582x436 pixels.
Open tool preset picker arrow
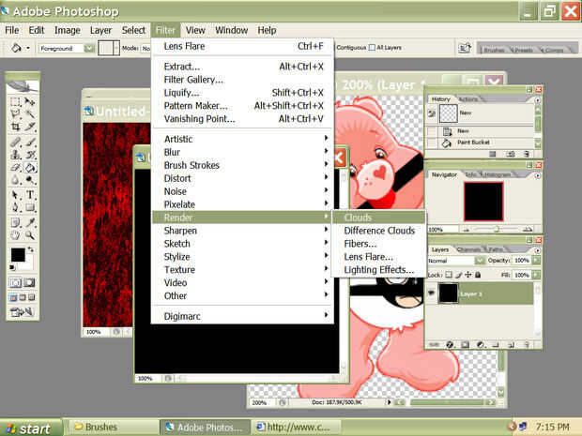[28, 48]
